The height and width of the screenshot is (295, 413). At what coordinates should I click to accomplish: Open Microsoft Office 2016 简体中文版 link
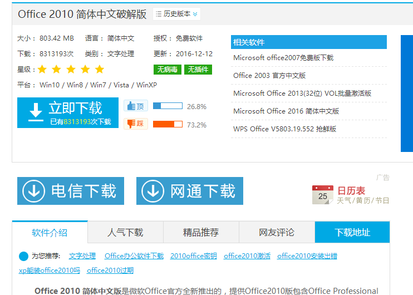point(286,111)
